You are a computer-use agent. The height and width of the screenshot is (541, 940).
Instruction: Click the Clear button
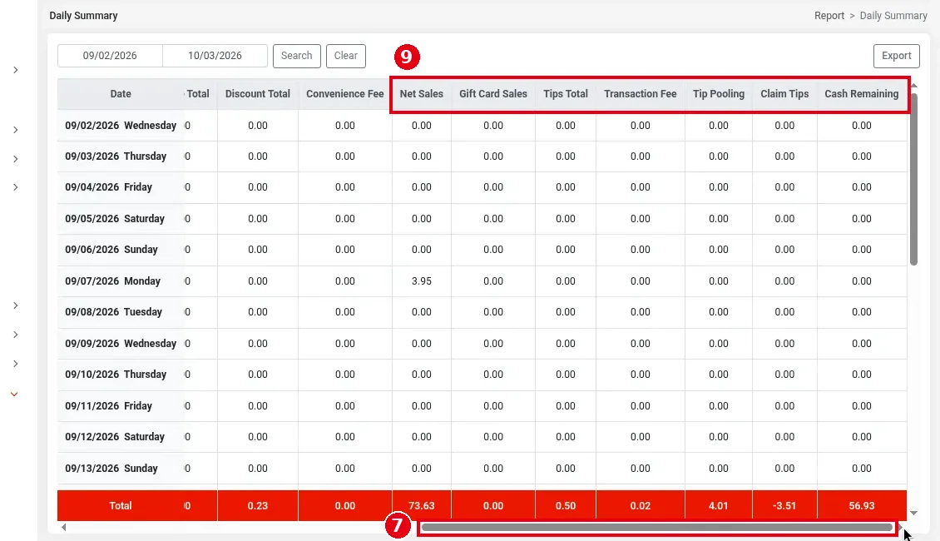(346, 56)
